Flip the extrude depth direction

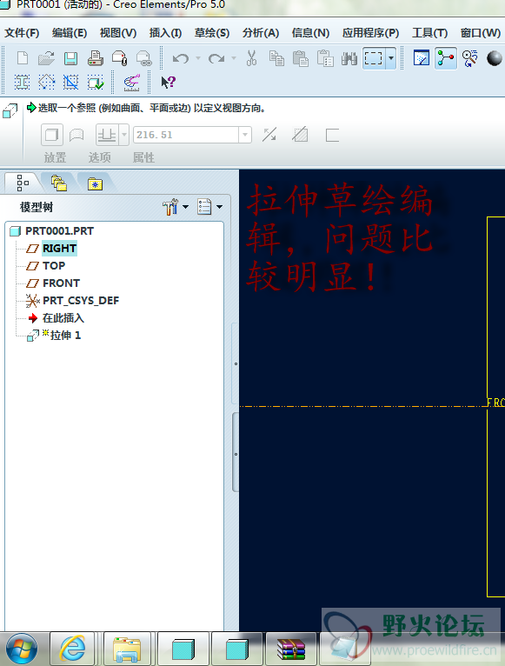[x=269, y=135]
